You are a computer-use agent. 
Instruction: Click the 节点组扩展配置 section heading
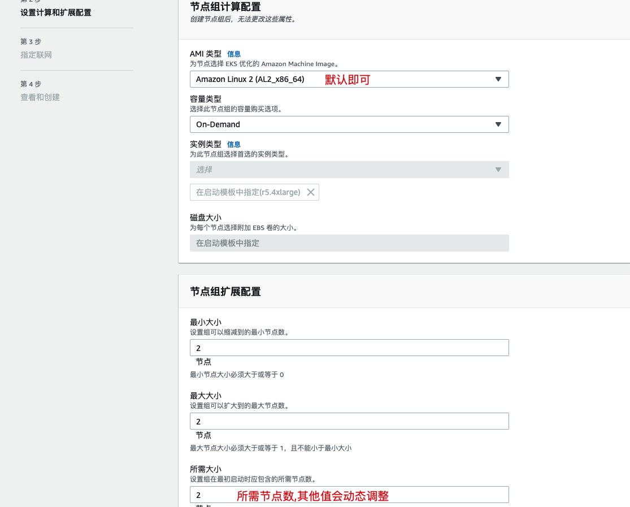pyautogui.click(x=225, y=292)
